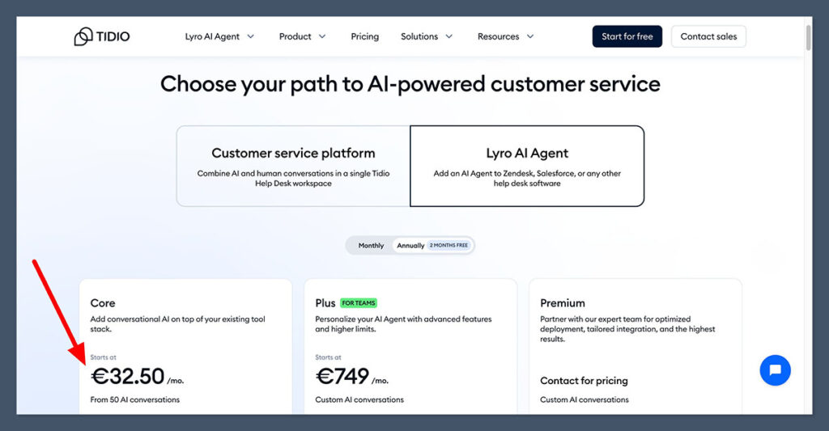Viewport: 829px width, 431px height.
Task: Expand the Lyro AI Agent menu
Action: 219,36
